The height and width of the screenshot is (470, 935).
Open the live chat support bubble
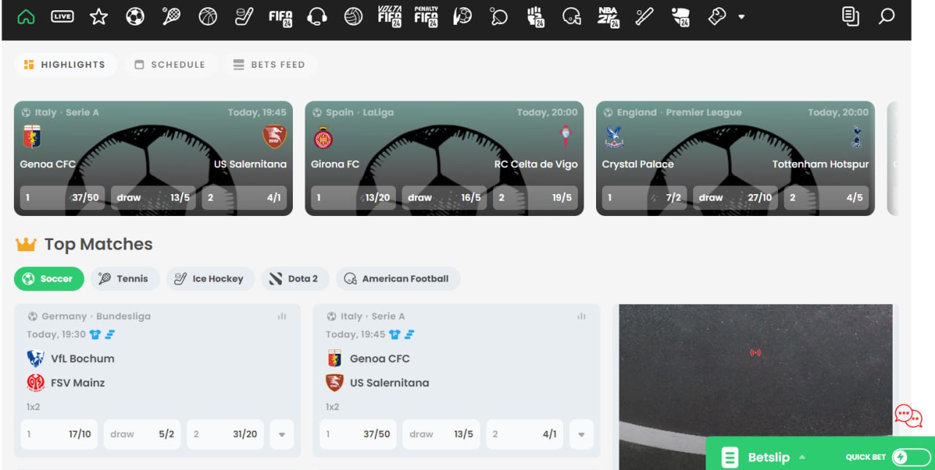click(x=908, y=416)
